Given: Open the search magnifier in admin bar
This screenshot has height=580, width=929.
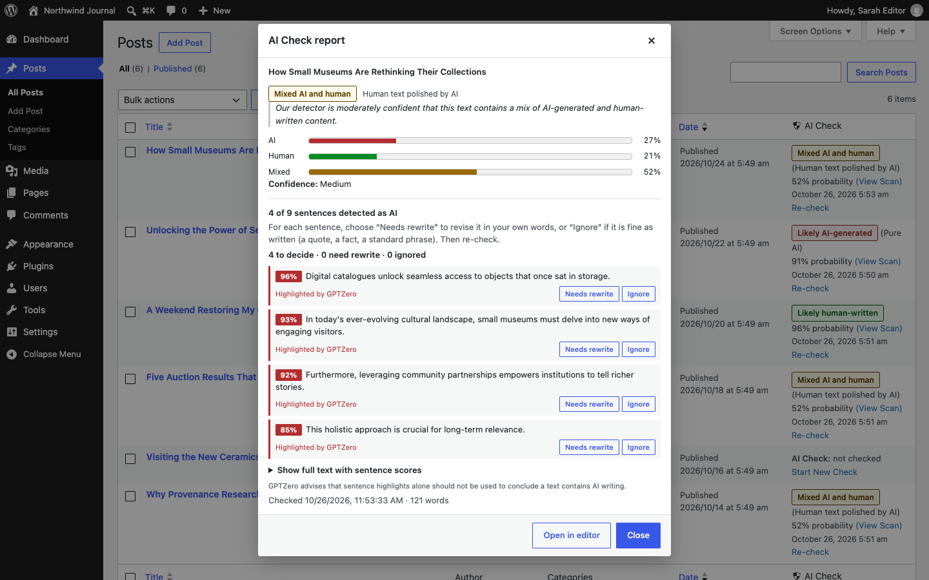Looking at the screenshot, I should [x=132, y=10].
